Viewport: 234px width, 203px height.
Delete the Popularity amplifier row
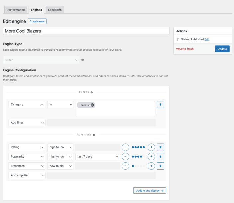click(x=160, y=157)
